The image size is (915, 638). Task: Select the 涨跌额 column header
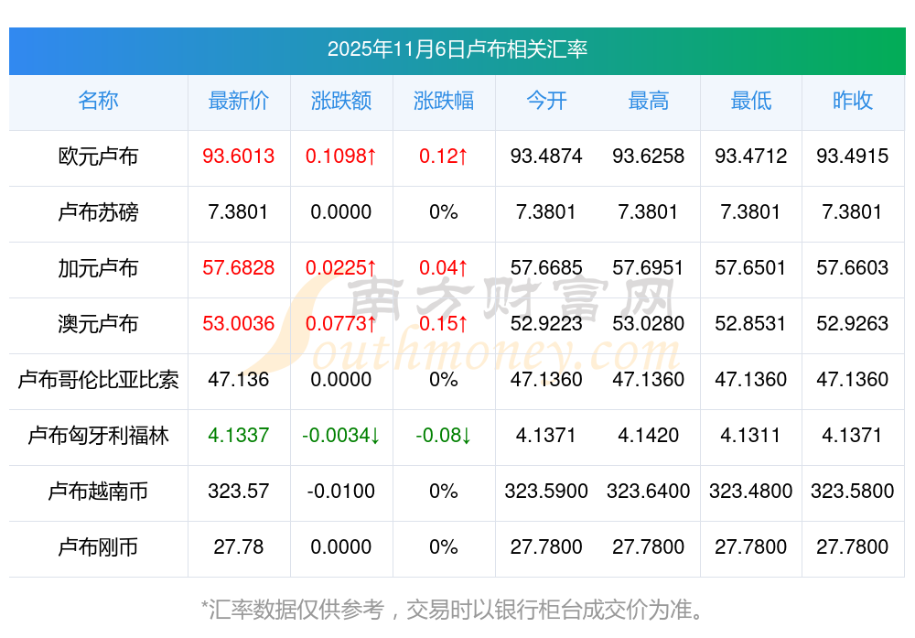pyautogui.click(x=340, y=101)
